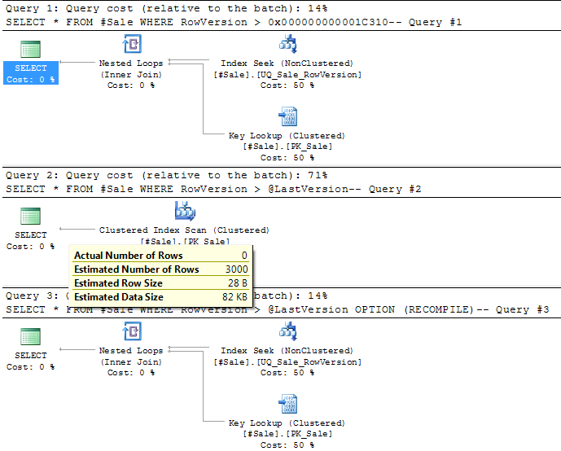Viewport: 561px width, 451px height.
Task: Click the Nested Loops icon in Query 1
Action: click(x=132, y=44)
